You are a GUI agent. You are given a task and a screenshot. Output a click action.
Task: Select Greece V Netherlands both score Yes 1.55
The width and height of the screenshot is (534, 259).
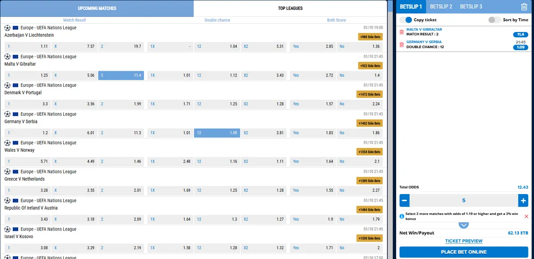pos(312,190)
